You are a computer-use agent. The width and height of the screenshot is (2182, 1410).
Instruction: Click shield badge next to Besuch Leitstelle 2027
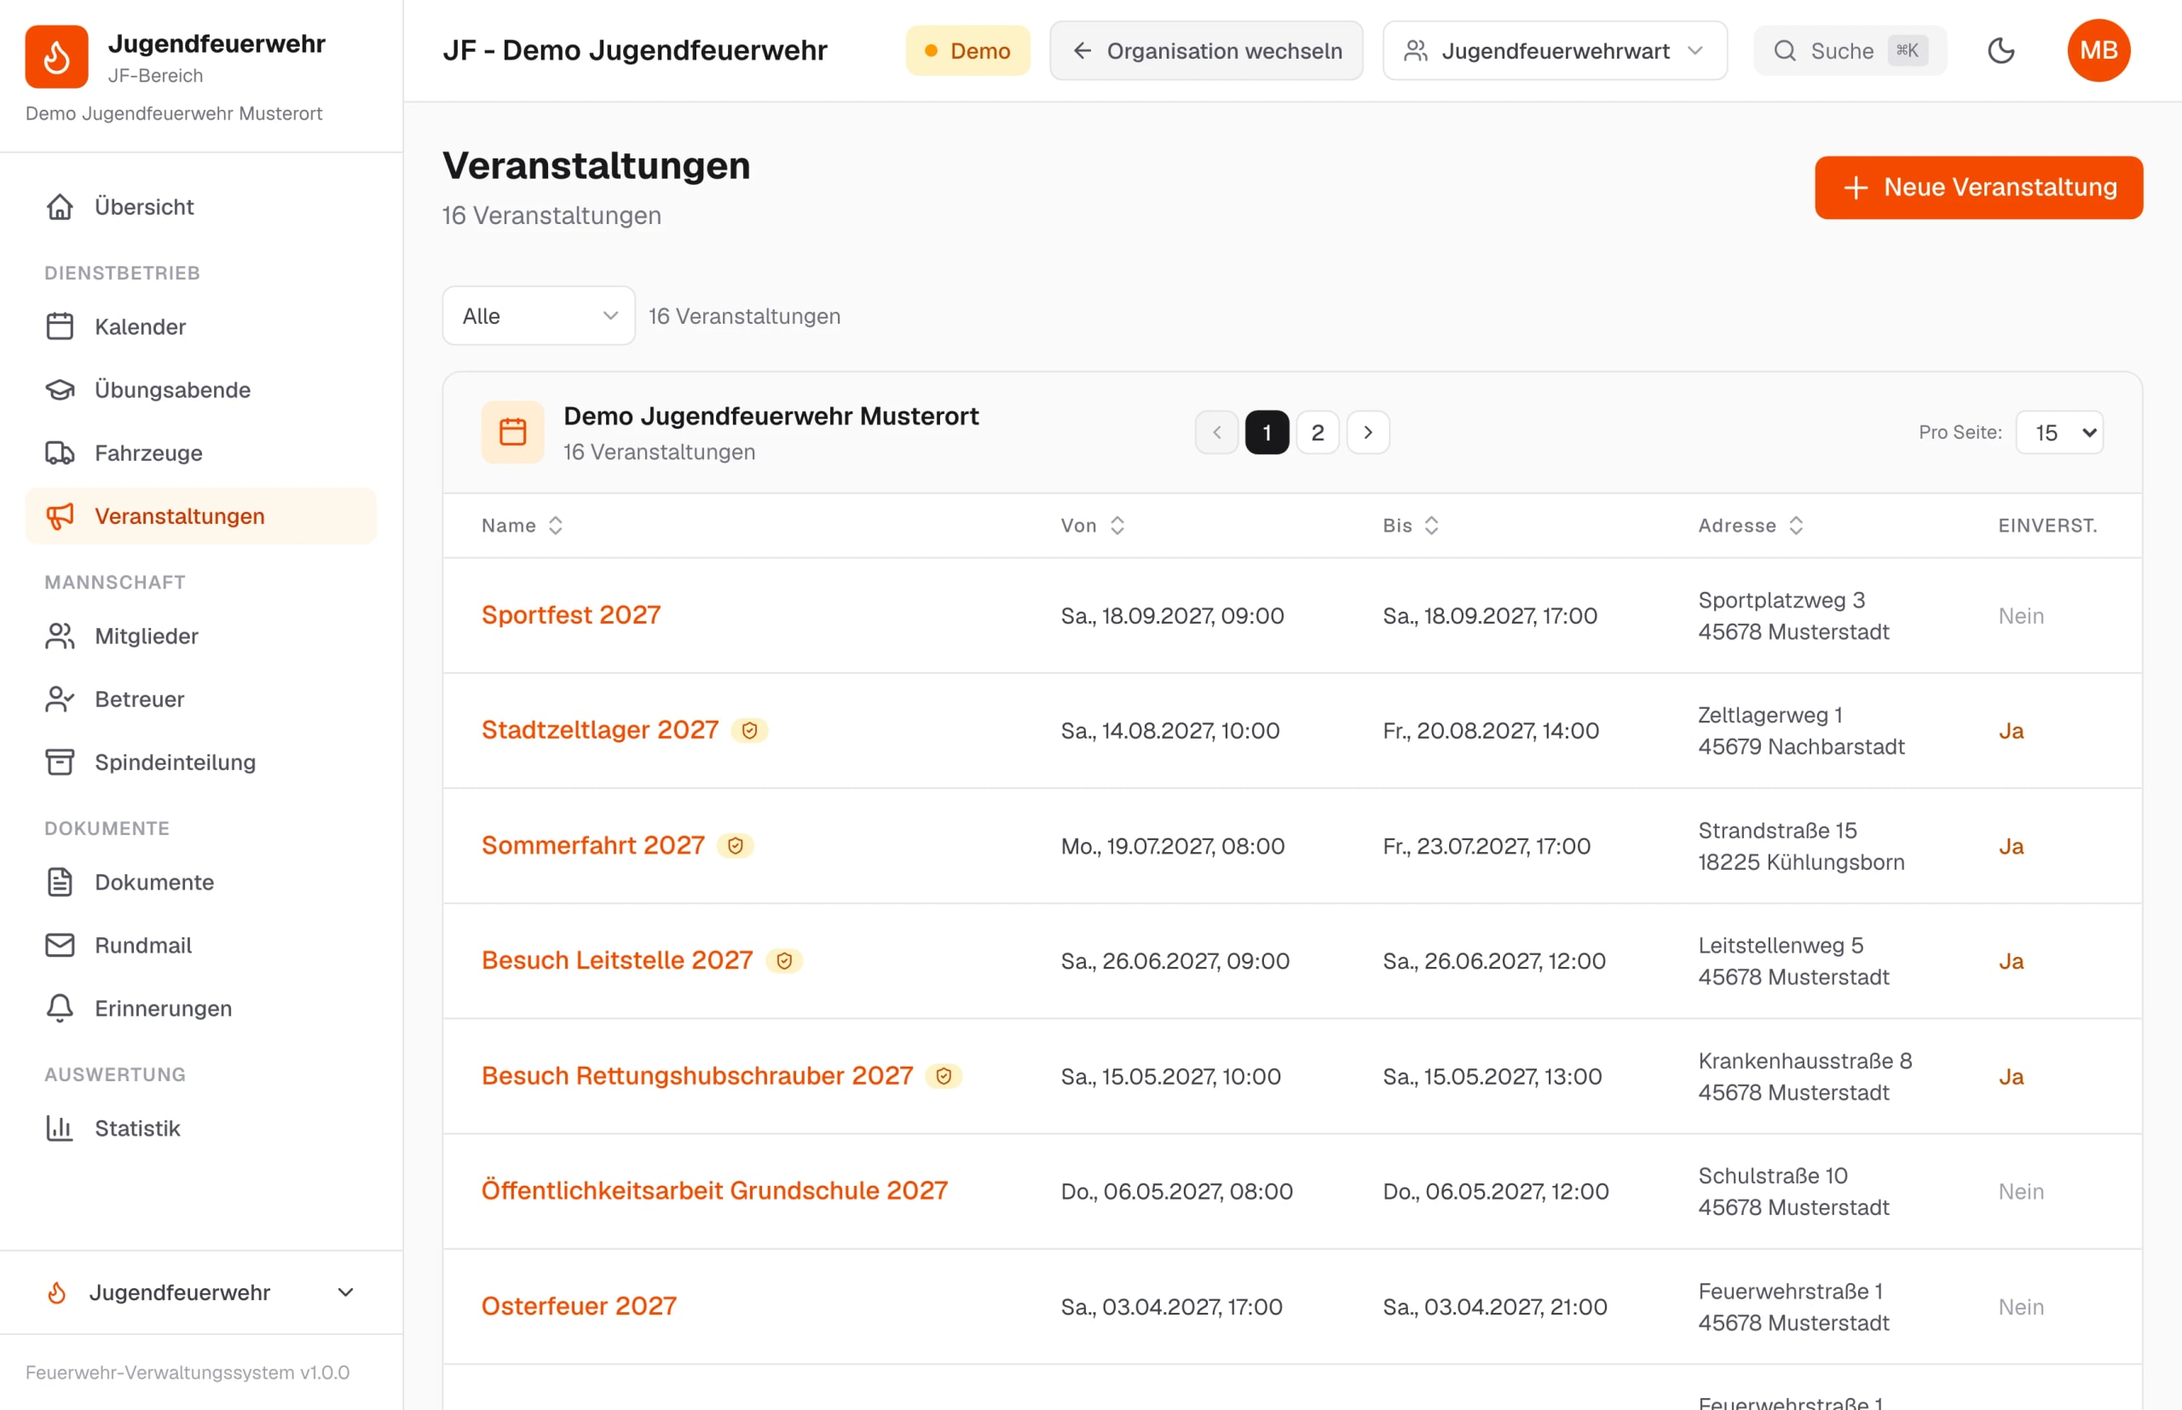[x=784, y=961]
